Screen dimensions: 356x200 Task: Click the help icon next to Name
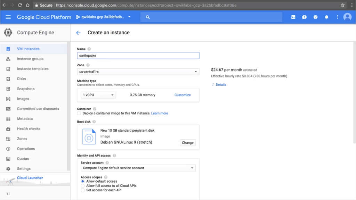(89, 49)
